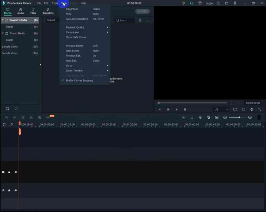Select Folder under Project Media
The width and height of the screenshot is (266, 212).
(x=20, y=27)
